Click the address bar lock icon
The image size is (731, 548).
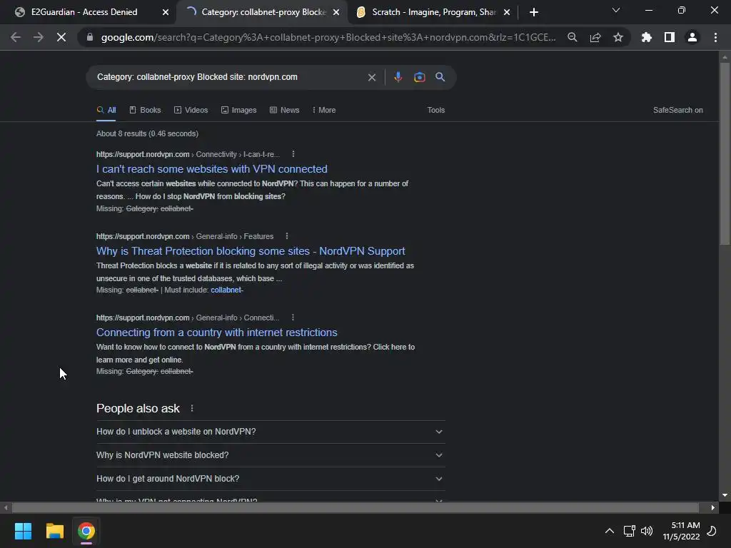coord(90,37)
